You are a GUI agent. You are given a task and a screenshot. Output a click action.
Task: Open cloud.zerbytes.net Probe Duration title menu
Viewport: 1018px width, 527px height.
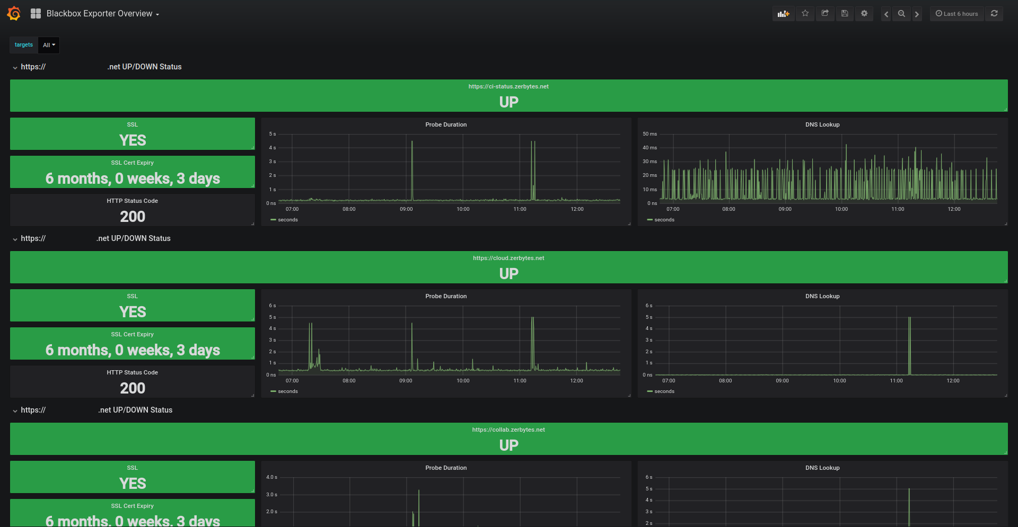[446, 296]
